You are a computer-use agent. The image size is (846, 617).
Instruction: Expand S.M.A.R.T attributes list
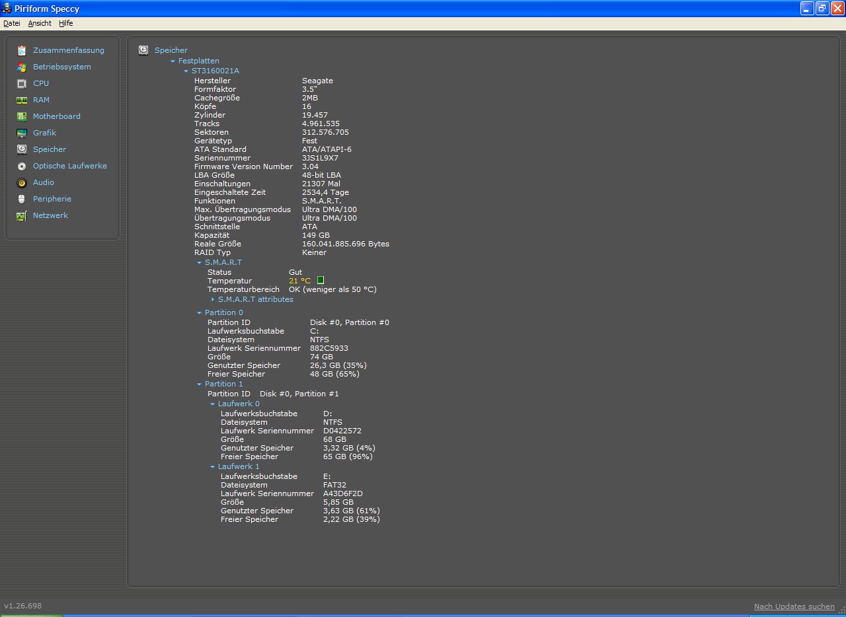pyautogui.click(x=213, y=299)
